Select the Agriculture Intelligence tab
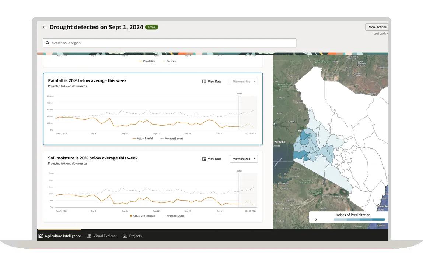The height and width of the screenshot is (266, 423). [x=60, y=236]
